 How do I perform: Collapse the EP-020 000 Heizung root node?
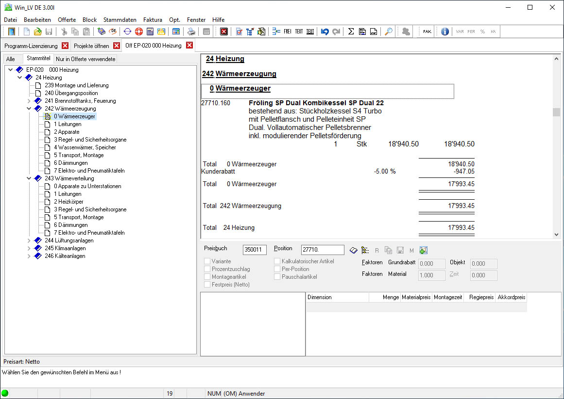tap(10, 70)
